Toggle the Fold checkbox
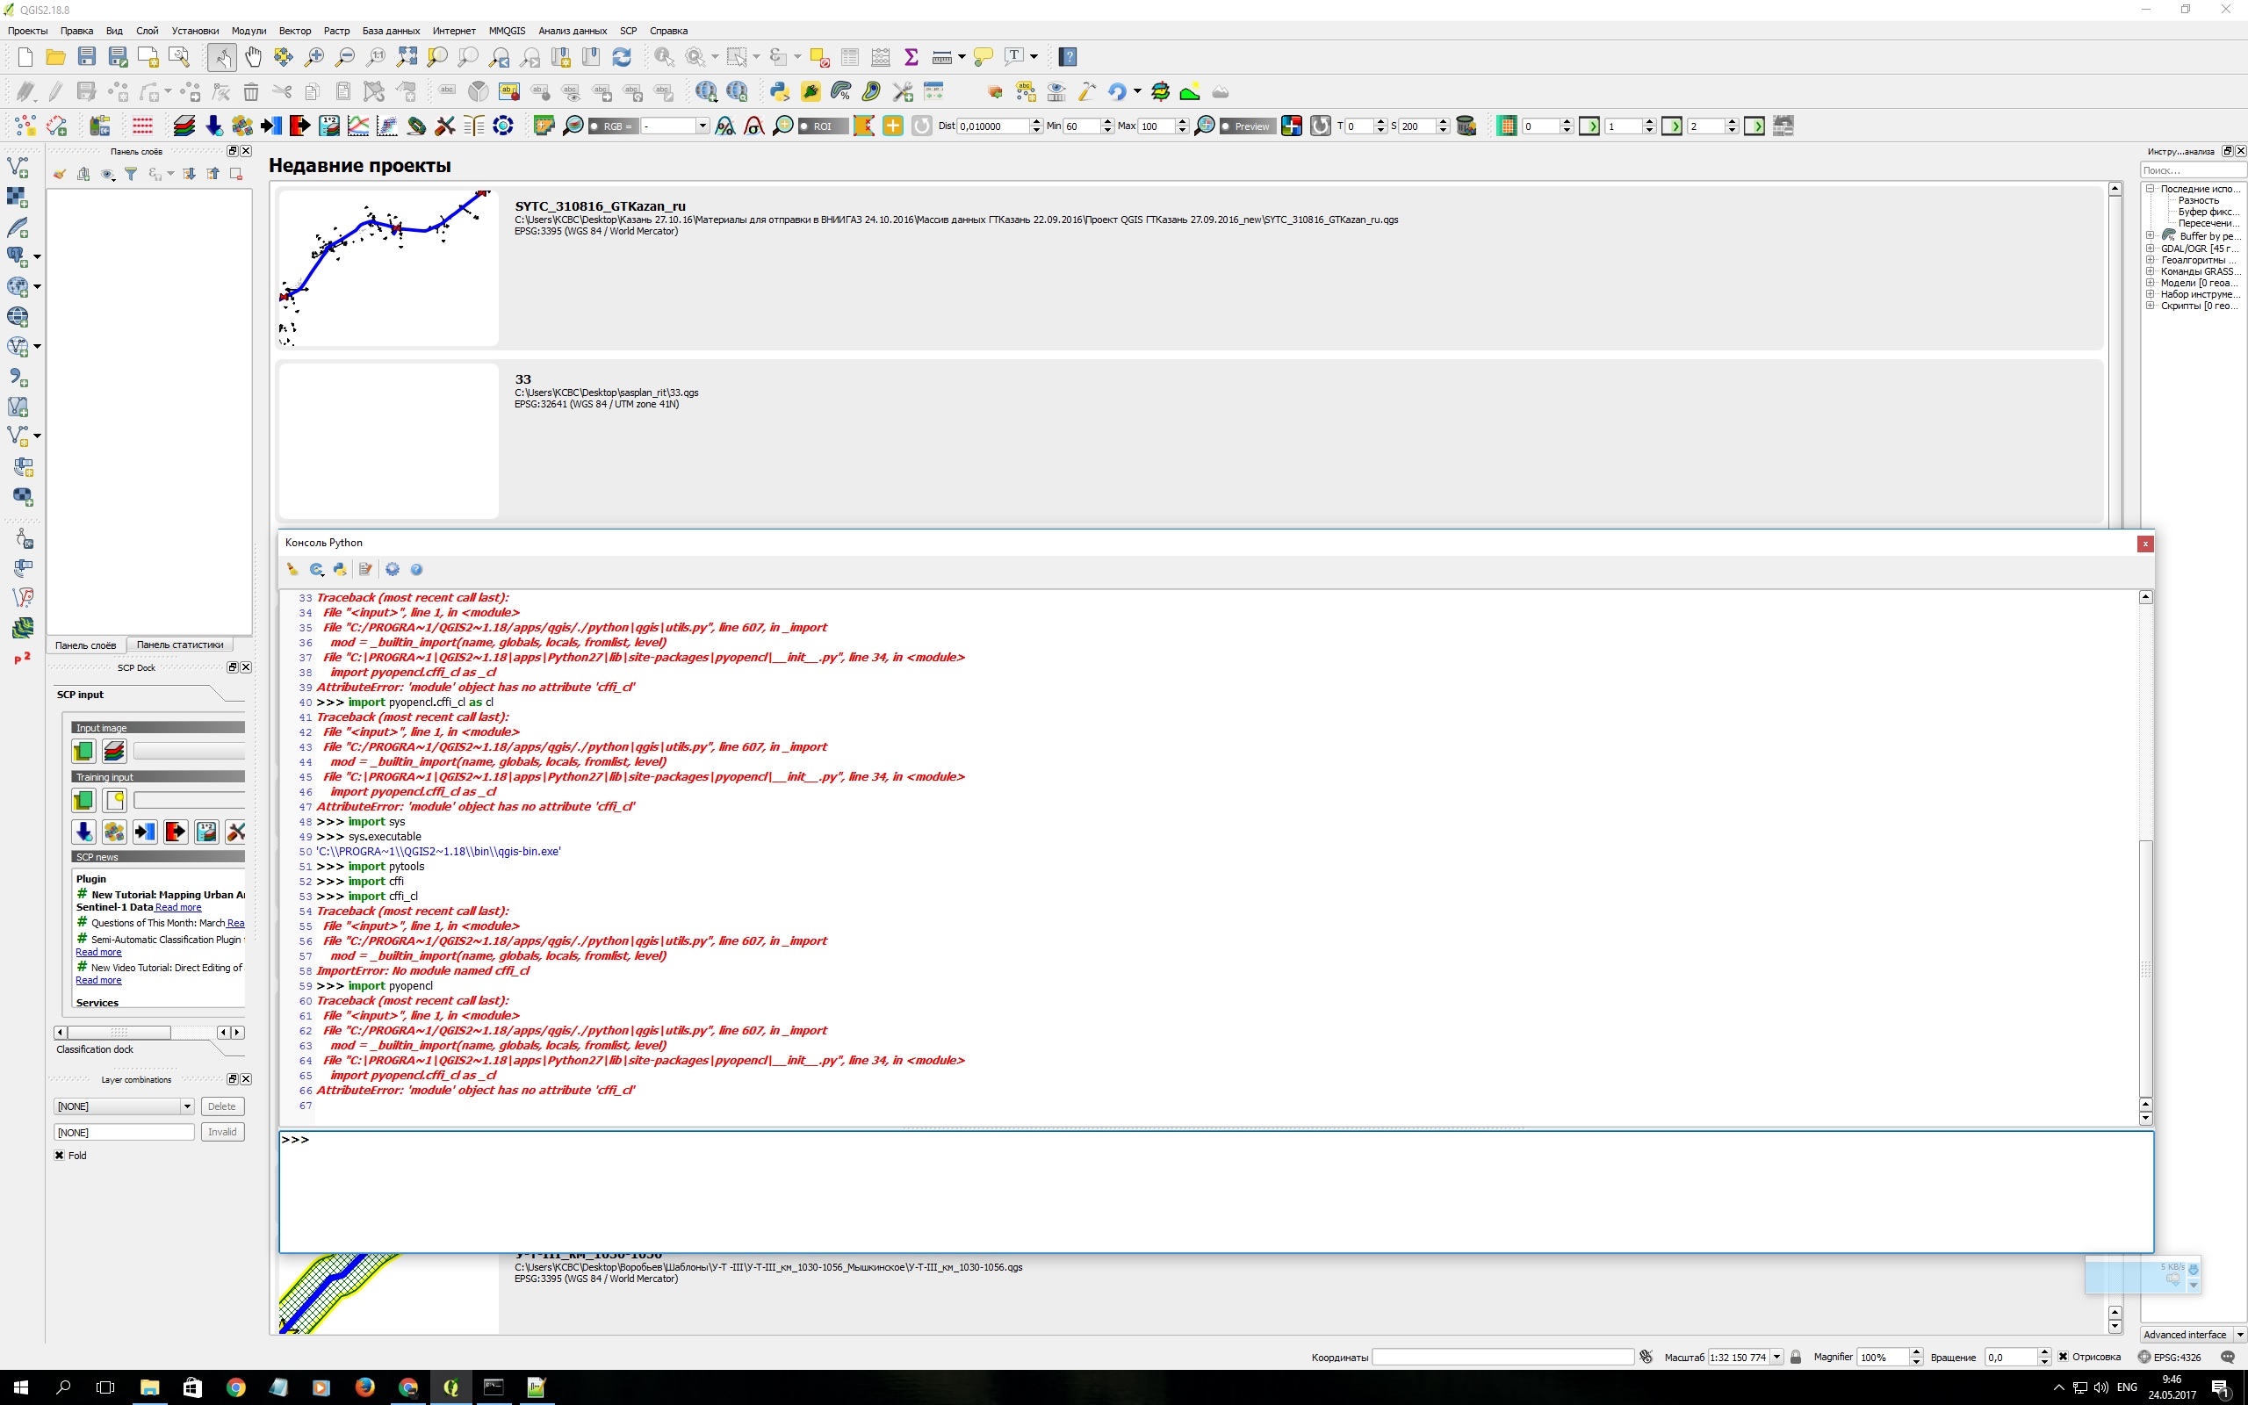The image size is (2248, 1405). [61, 1155]
